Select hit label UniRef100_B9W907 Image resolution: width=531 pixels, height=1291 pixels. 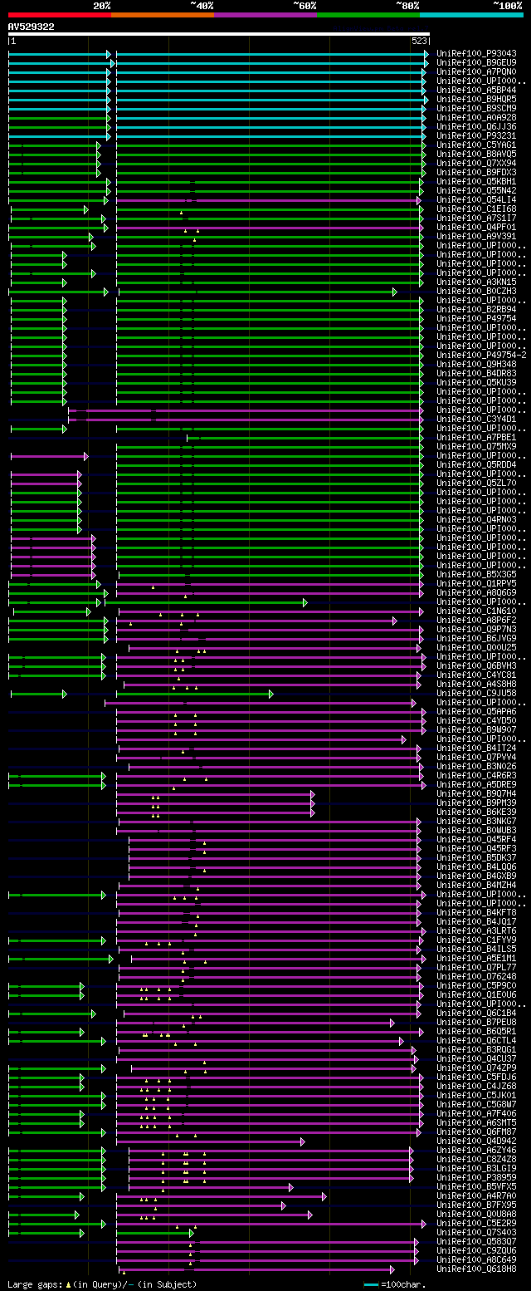pyautogui.click(x=476, y=729)
